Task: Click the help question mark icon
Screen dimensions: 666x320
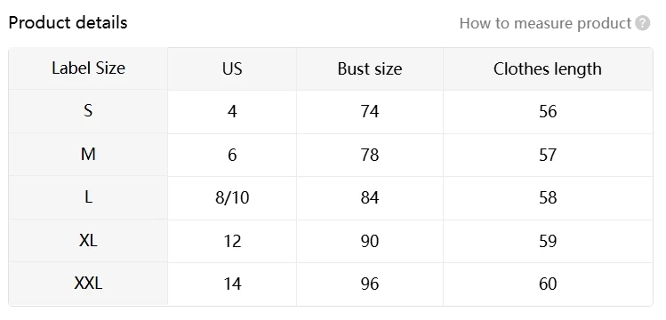Action: tap(642, 23)
